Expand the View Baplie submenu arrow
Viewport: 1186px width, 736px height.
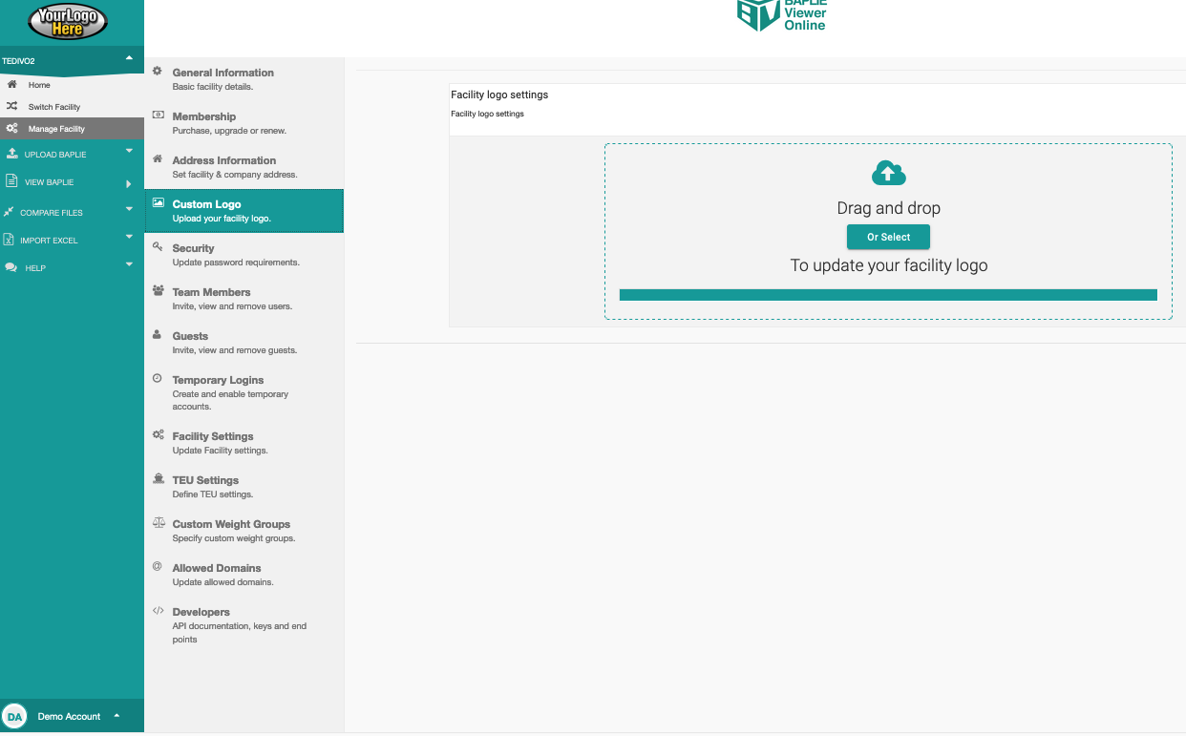[x=129, y=183]
